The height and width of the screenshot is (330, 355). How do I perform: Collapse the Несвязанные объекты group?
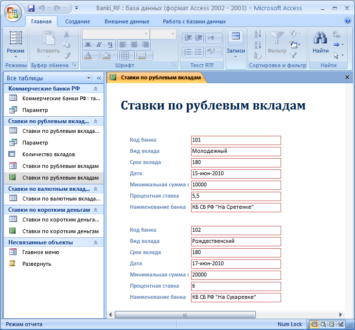coord(95,242)
